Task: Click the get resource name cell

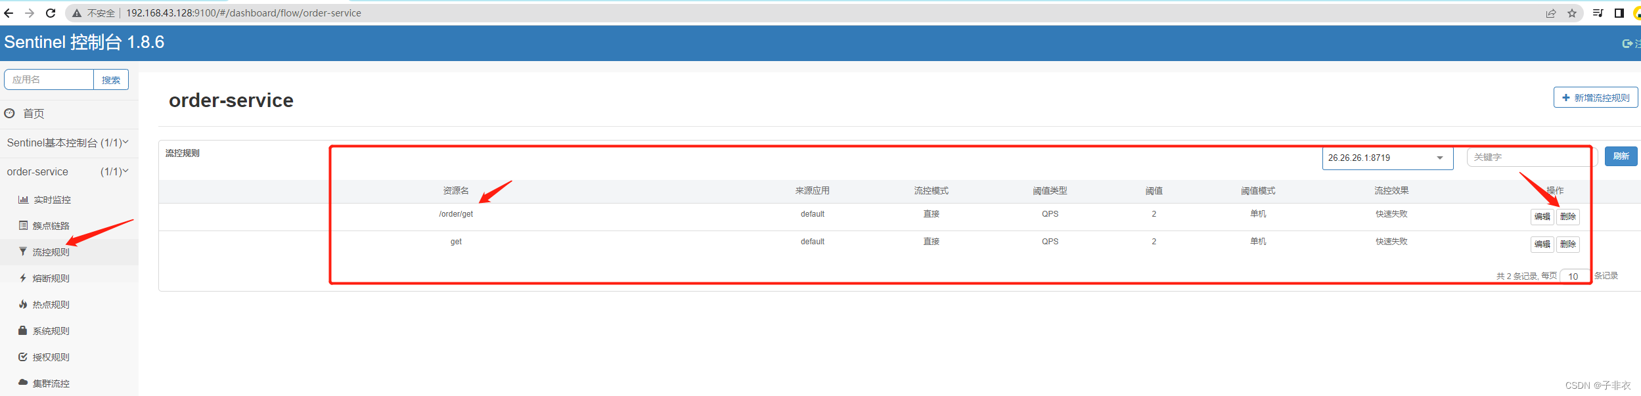Action: tap(456, 242)
